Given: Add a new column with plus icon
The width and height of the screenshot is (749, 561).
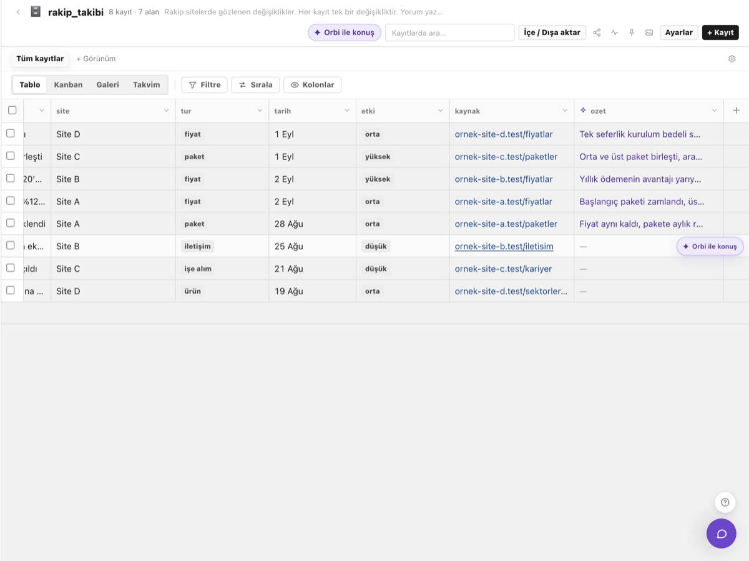Looking at the screenshot, I should click(x=737, y=111).
